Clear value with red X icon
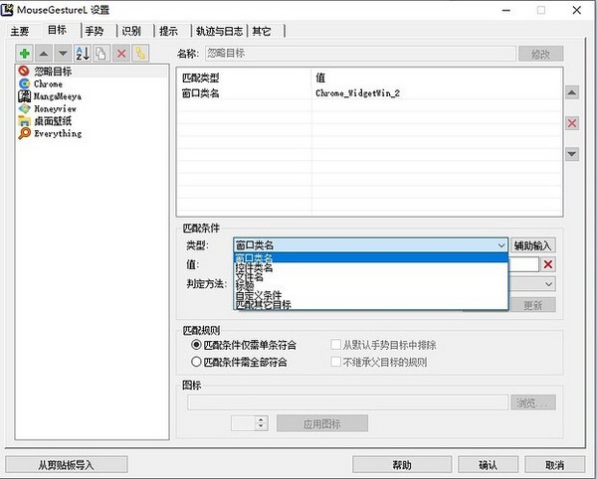Screen dimensions: 597x479 [x=548, y=264]
